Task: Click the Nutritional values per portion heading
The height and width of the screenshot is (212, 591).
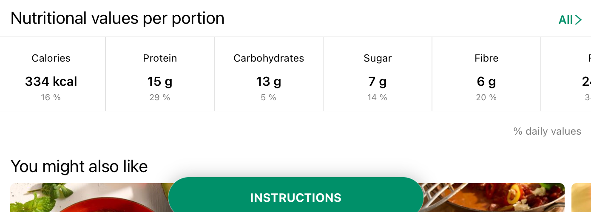Action: (x=117, y=18)
